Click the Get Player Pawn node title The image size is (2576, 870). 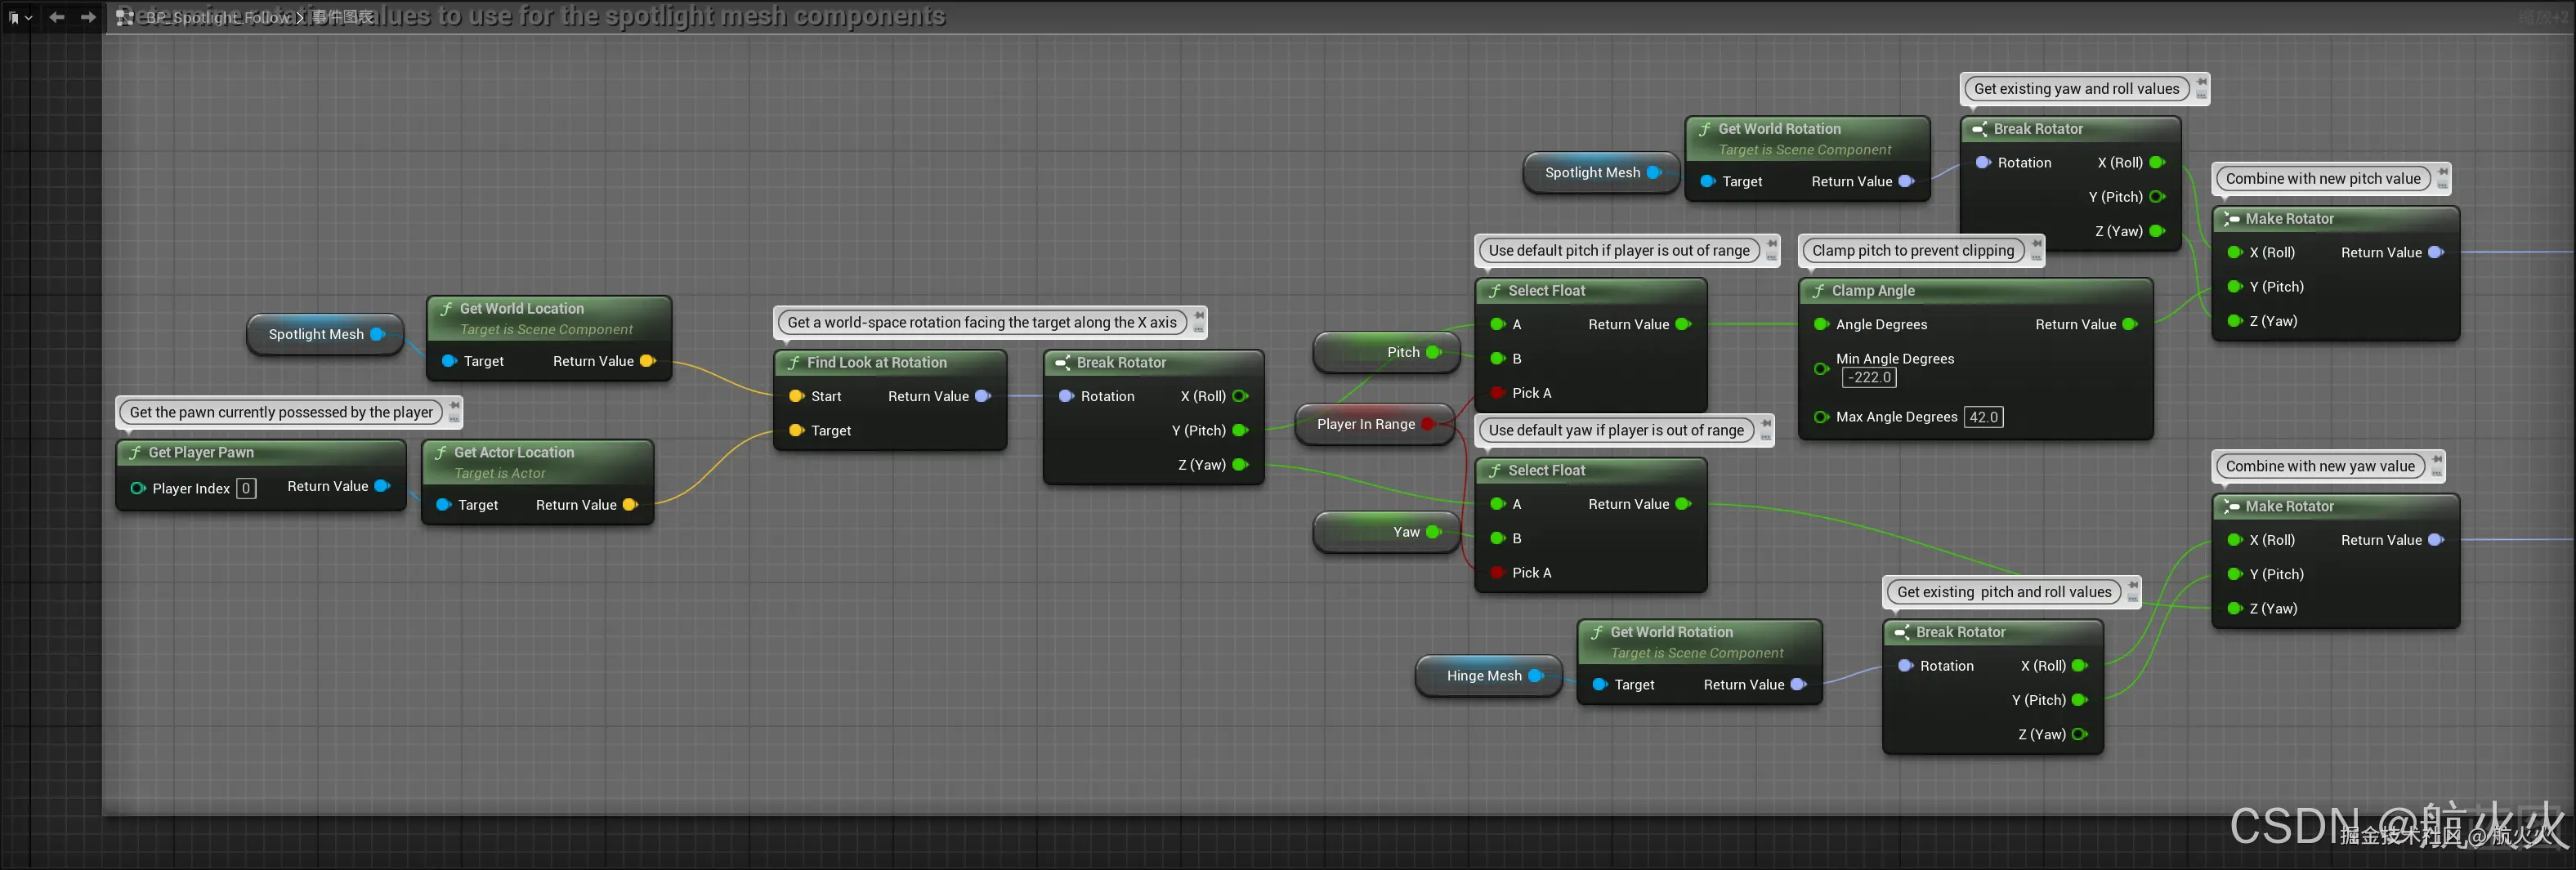(x=201, y=453)
